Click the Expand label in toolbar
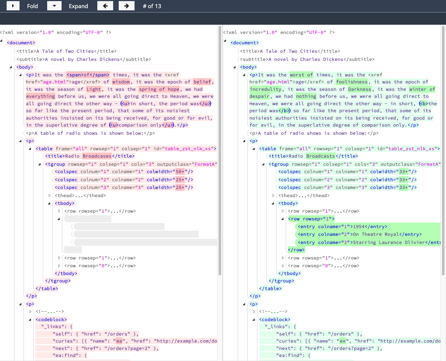446x361 pixels. 78,6
